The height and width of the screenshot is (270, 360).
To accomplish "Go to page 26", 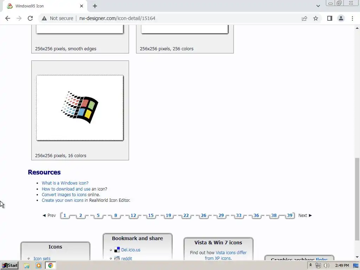I will [204, 216].
